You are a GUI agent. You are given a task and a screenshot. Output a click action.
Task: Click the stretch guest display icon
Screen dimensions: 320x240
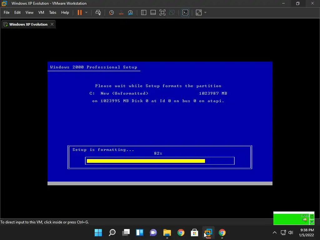pyautogui.click(x=199, y=12)
